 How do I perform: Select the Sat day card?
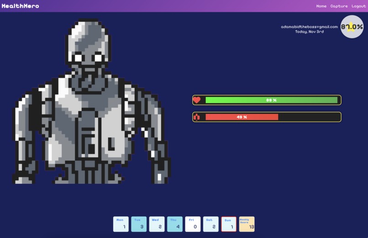(211, 224)
